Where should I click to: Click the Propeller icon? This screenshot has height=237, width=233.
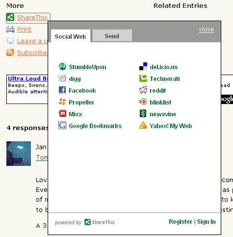click(x=62, y=102)
